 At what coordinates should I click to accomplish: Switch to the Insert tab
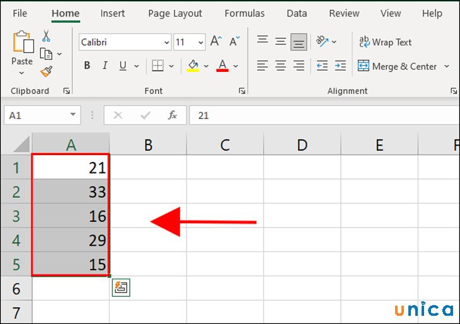[113, 13]
